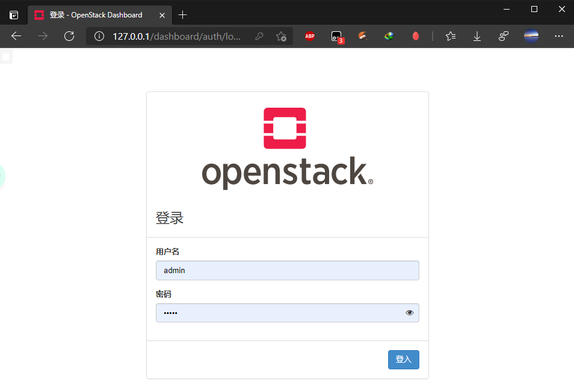574x388 pixels.
Task: Reveal the password with the eye icon
Action: (x=410, y=313)
